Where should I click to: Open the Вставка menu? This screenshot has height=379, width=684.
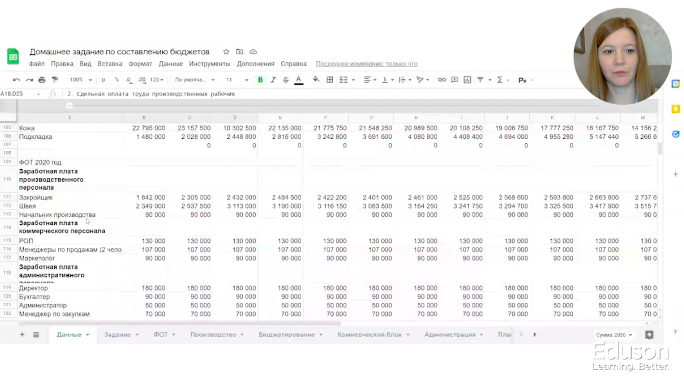(110, 64)
